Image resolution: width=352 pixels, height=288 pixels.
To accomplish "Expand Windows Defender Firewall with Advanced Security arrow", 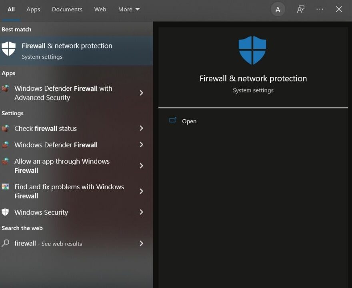I will coord(141,93).
